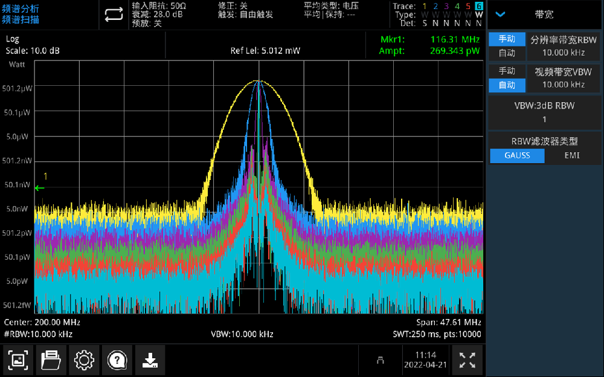
Task: Switch VBW to 手动 mode
Action: (507, 71)
